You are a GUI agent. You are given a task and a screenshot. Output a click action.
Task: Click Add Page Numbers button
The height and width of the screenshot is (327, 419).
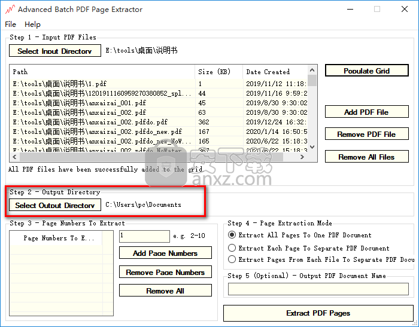click(165, 253)
